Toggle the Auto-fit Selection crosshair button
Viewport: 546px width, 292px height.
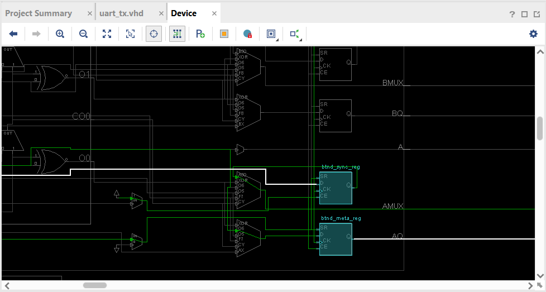[154, 34]
